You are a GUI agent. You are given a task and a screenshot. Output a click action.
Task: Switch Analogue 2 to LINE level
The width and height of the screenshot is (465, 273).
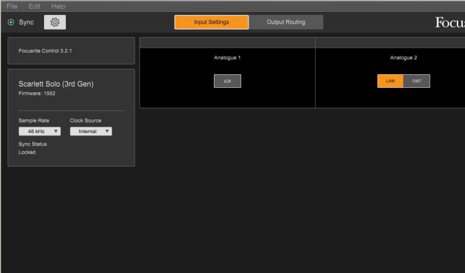(x=390, y=81)
